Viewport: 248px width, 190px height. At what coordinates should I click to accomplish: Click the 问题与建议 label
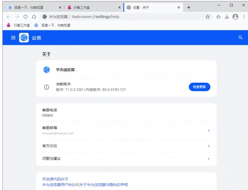52,158
